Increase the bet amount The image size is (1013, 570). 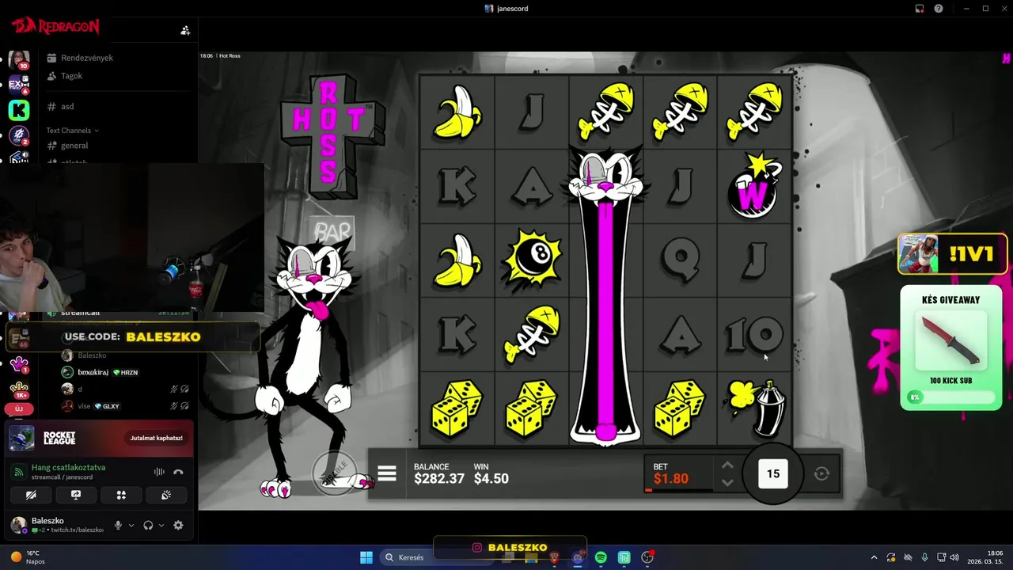[x=727, y=465]
